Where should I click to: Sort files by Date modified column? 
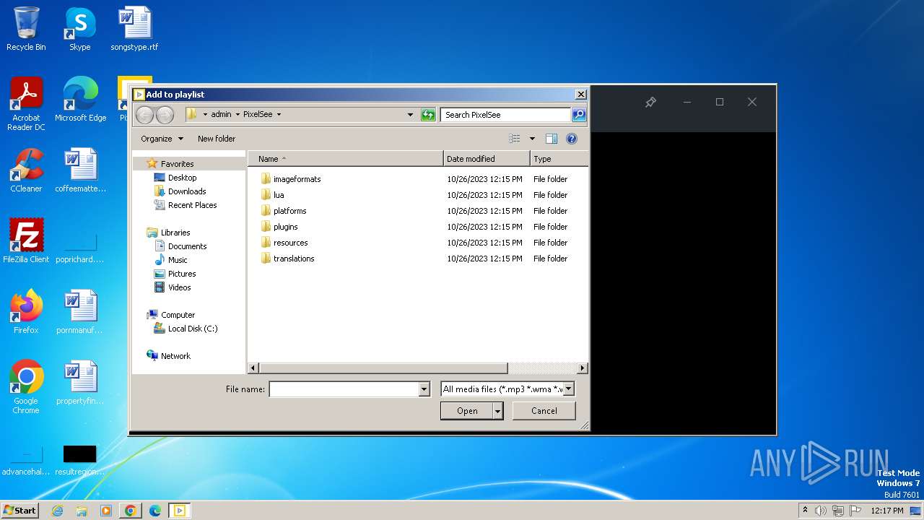tap(487, 159)
